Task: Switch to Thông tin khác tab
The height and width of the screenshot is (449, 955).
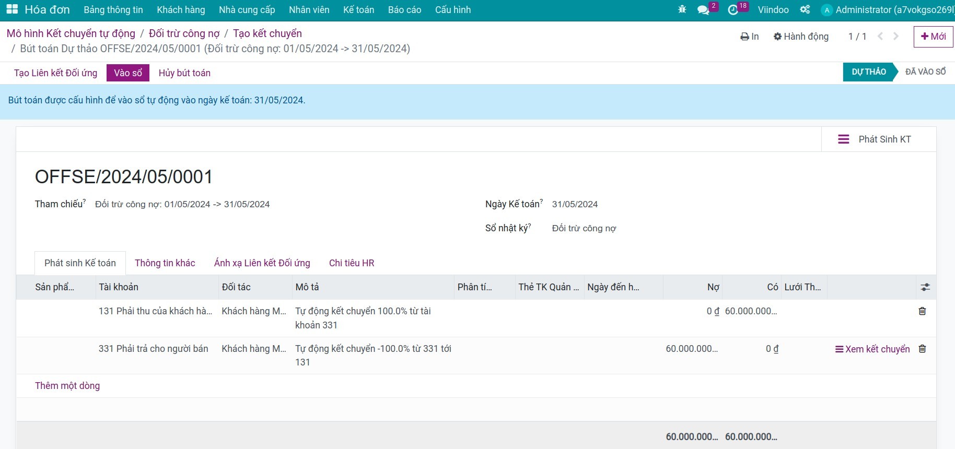Action: point(165,263)
